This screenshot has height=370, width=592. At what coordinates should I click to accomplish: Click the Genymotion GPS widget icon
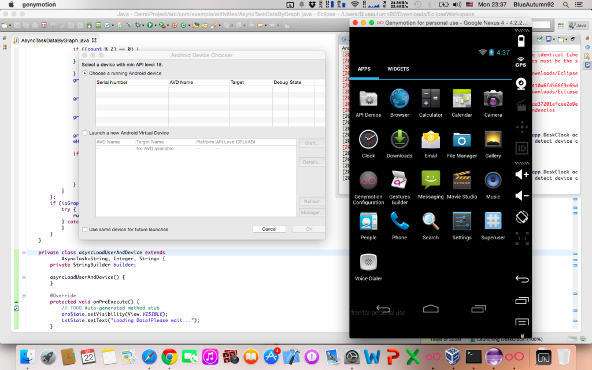(x=521, y=61)
